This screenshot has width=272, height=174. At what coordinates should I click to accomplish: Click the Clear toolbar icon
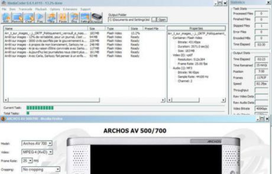tap(29, 18)
